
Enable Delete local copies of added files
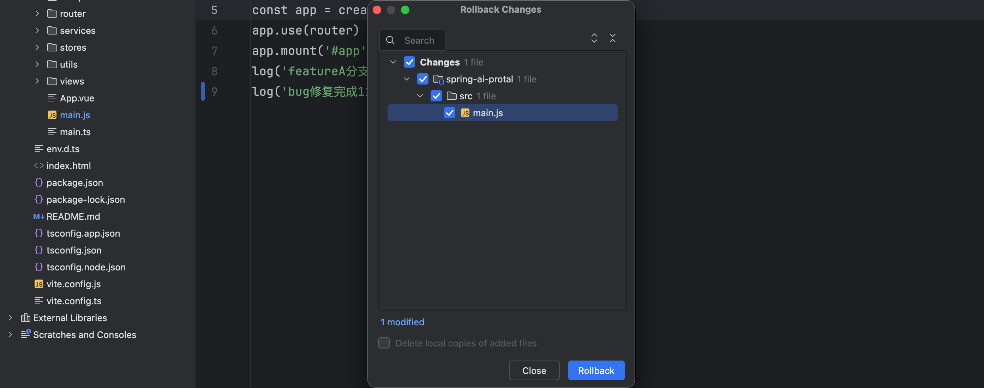[x=384, y=343]
